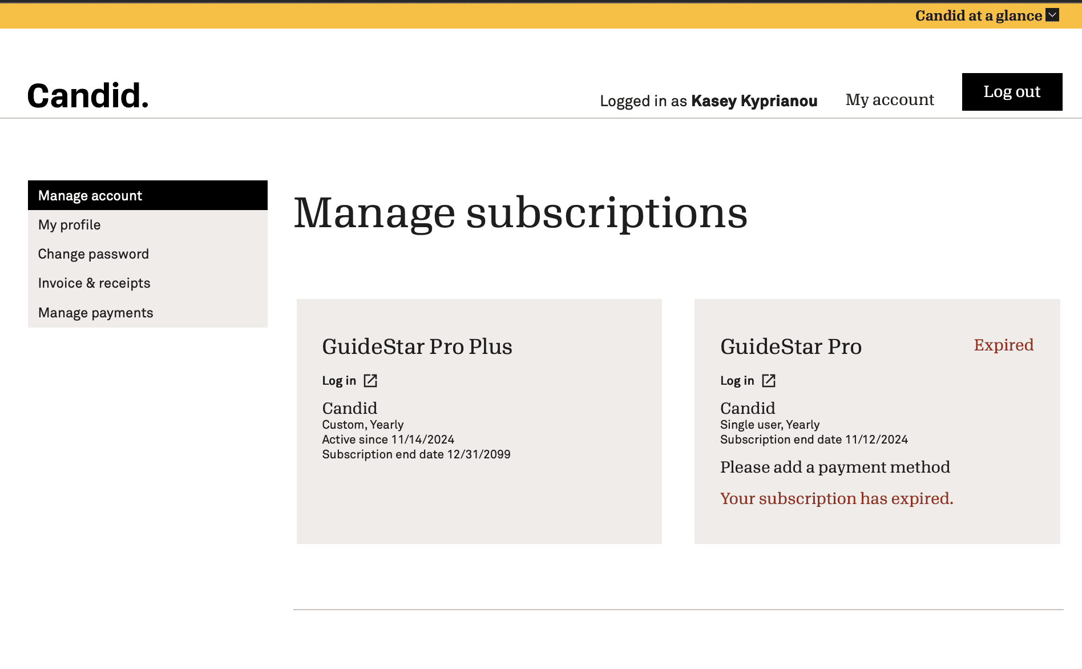Open My profile in the sidebar
1082x669 pixels.
148,225
